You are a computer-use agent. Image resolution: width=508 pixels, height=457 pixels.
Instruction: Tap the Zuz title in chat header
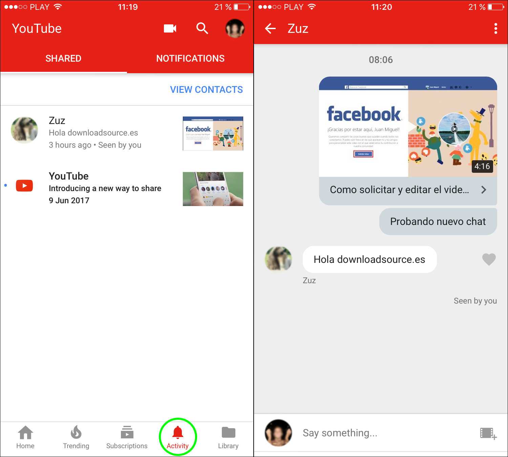tap(298, 28)
